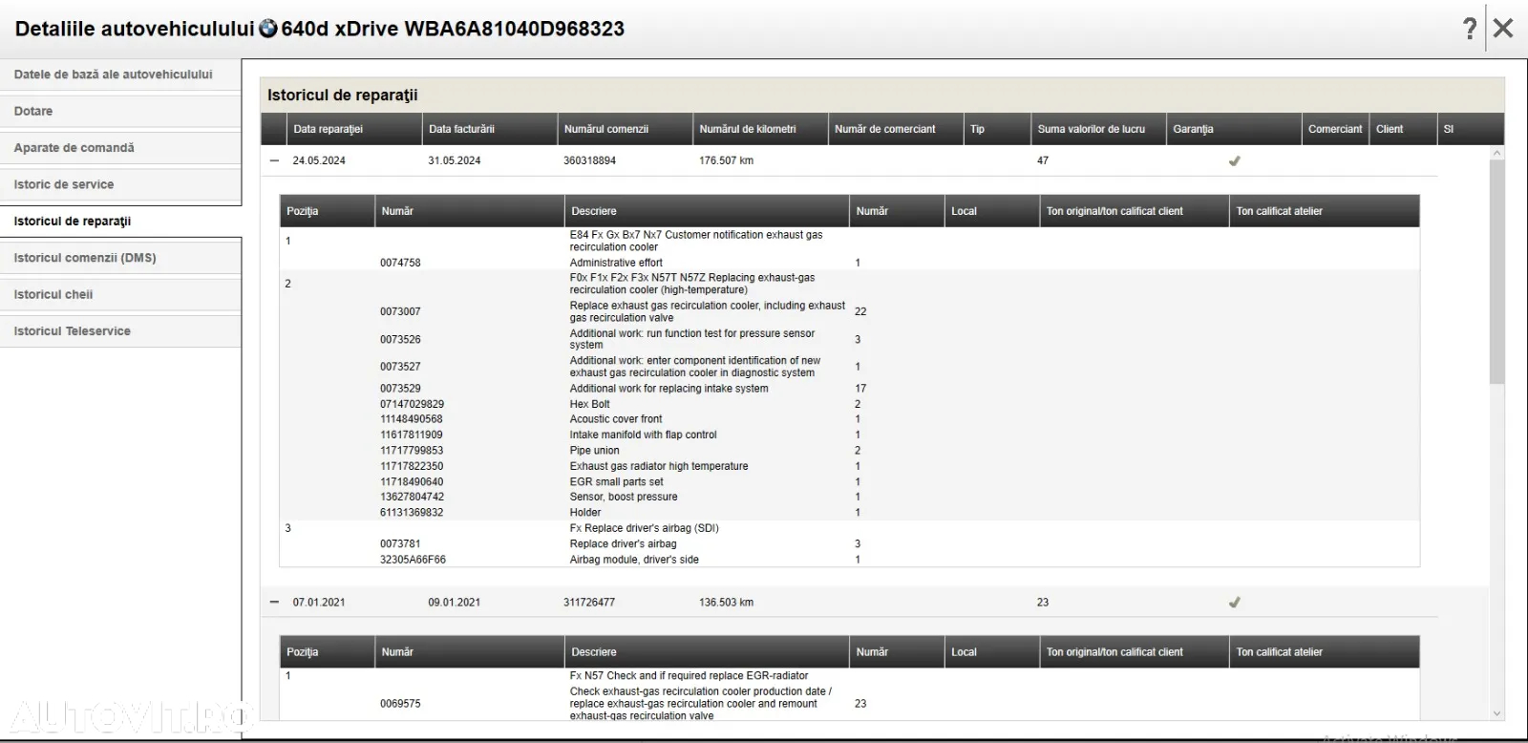Sort by Numărul comenzii column header
This screenshot has width=1528, height=743.
626,129
